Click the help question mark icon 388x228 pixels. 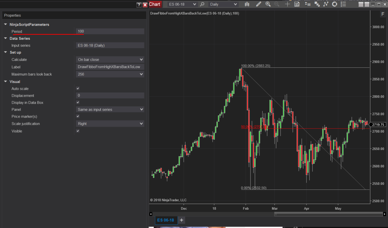pos(139,5)
